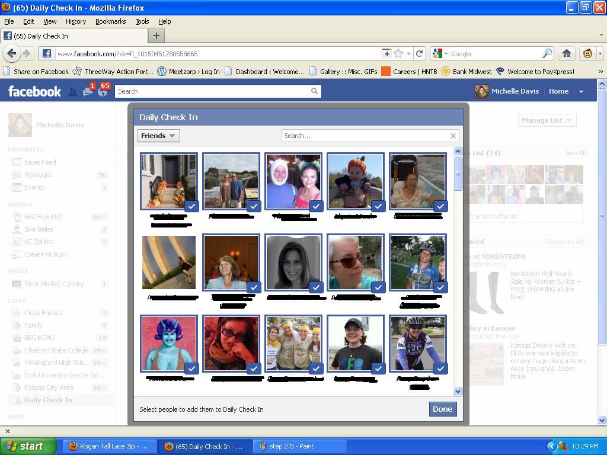Click the Meetzorp WordPress bookmark icon

point(162,71)
